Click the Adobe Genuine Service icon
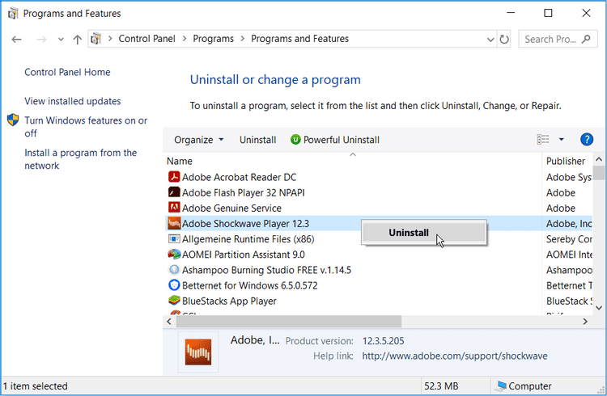This screenshot has width=607, height=396. [174, 208]
